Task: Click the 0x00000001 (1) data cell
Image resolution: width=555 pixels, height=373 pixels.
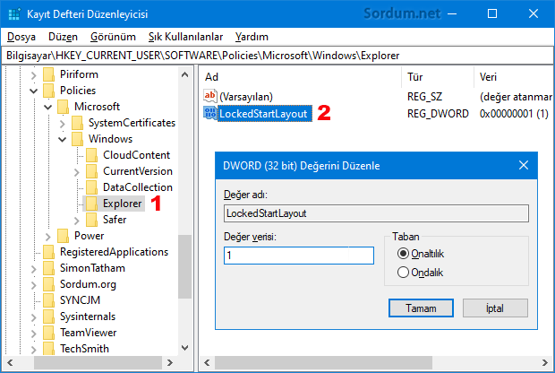Action: point(514,114)
